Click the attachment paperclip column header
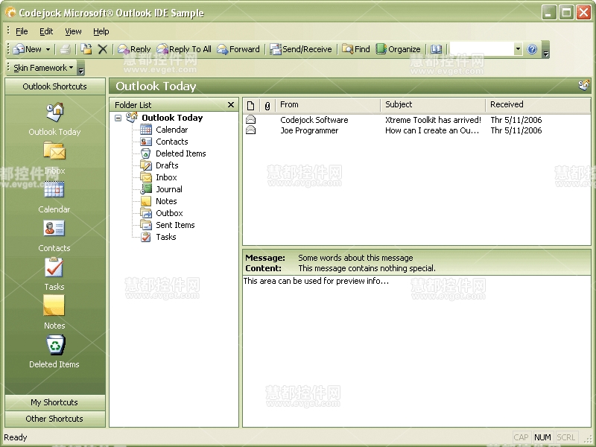596x447 pixels. point(267,105)
